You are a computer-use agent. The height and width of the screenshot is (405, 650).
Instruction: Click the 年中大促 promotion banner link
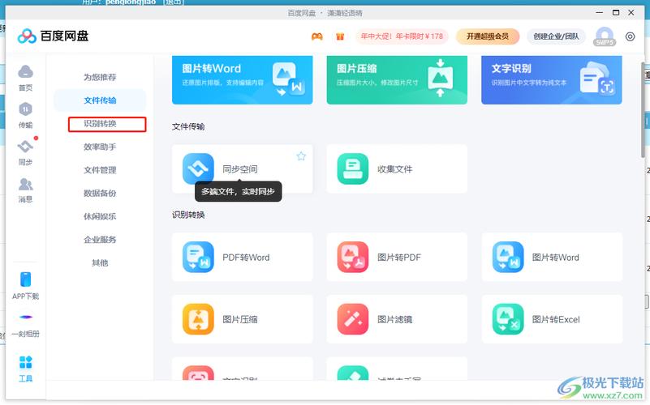point(402,36)
